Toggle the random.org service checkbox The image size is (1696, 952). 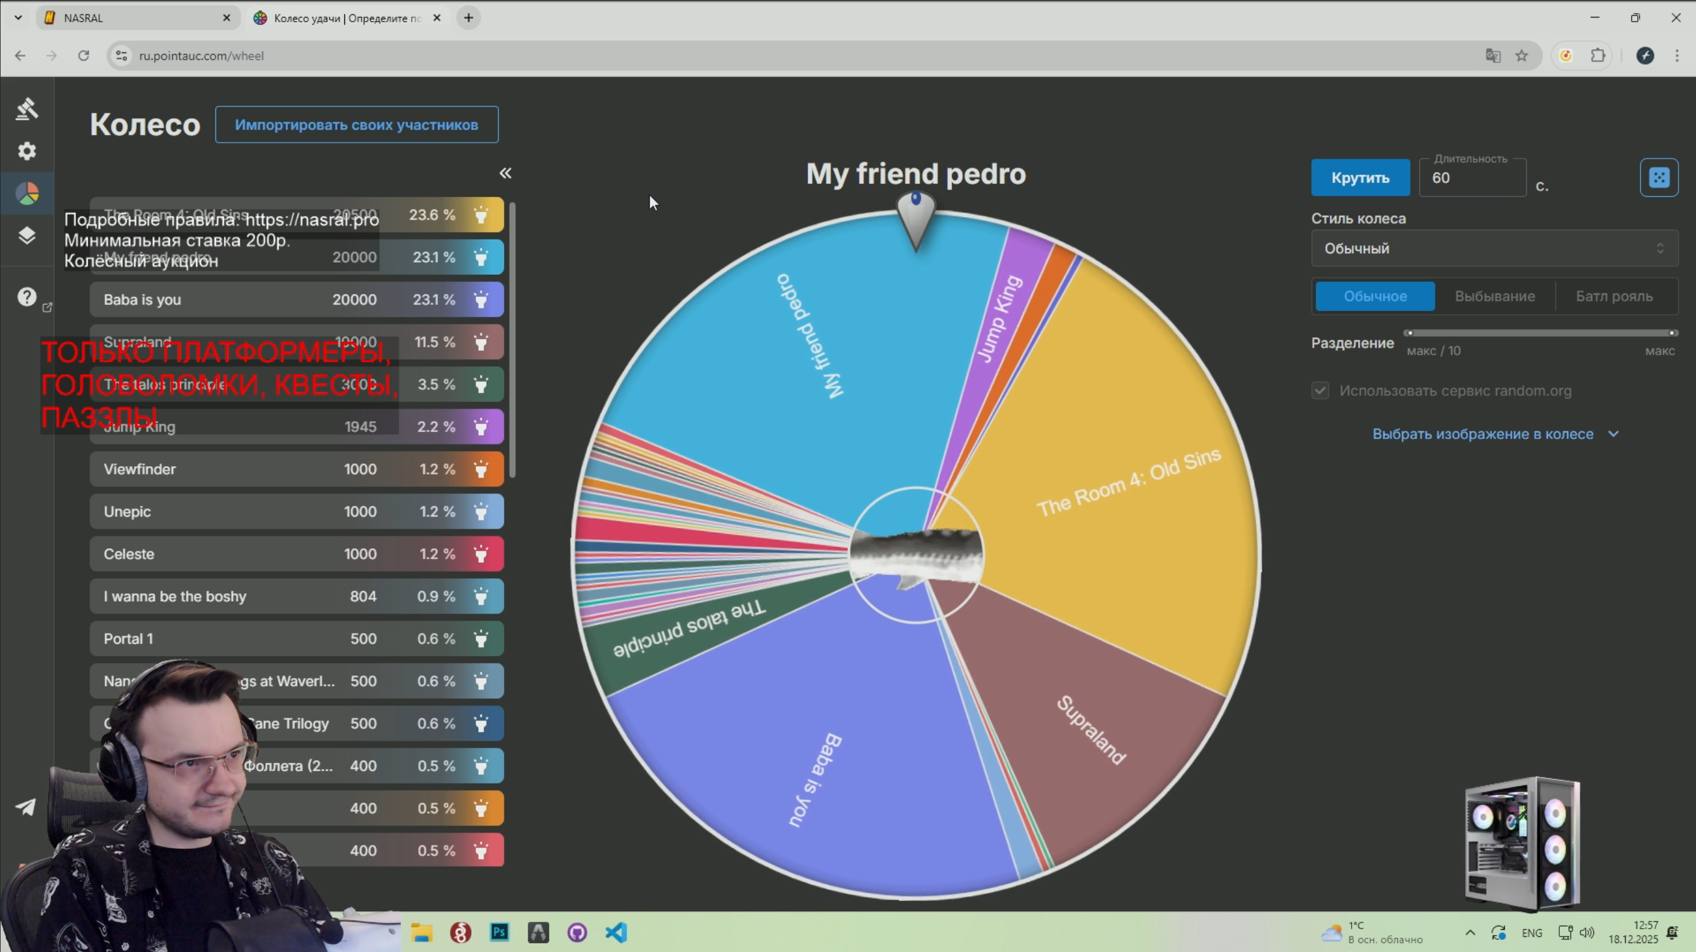click(1320, 391)
